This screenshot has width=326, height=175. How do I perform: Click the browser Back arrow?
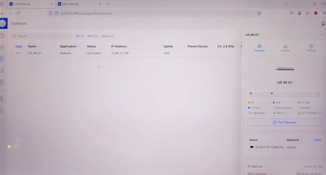tap(2, 13)
